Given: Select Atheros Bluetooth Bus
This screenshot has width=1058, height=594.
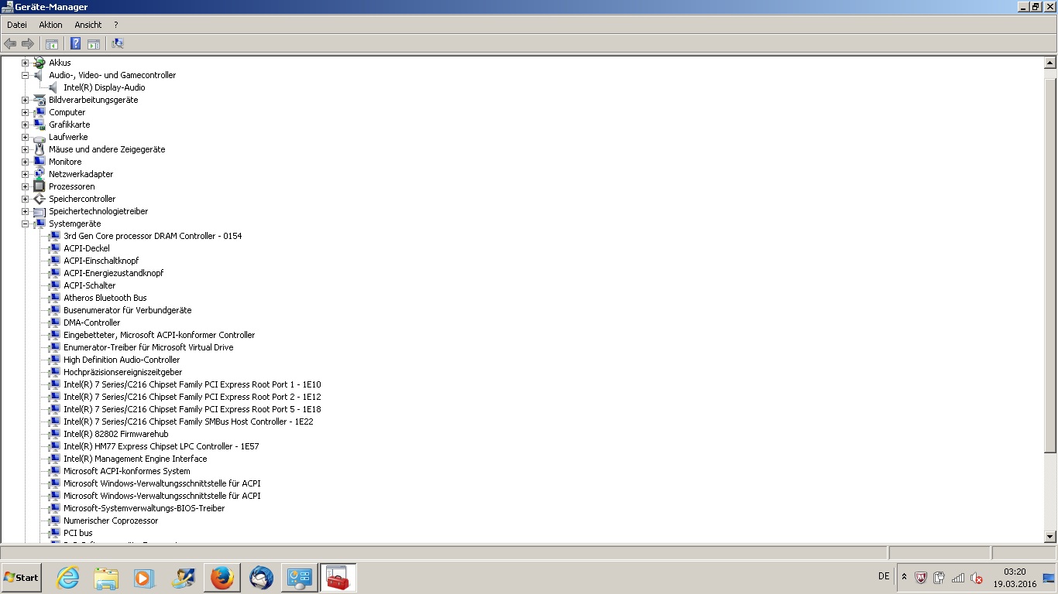Looking at the screenshot, I should pos(105,298).
